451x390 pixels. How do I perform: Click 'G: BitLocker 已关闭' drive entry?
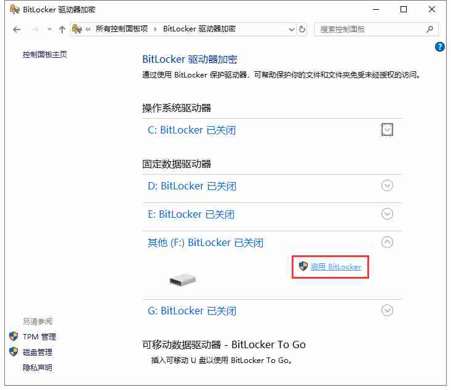pyautogui.click(x=192, y=311)
